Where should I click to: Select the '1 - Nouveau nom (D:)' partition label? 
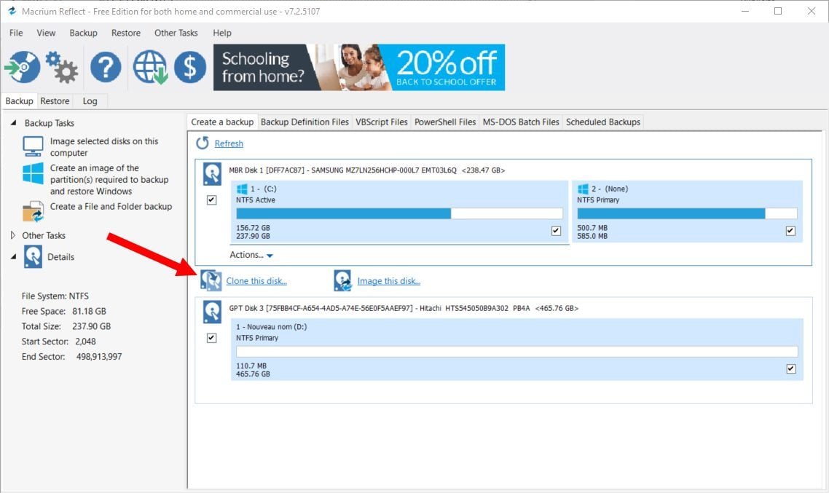click(x=271, y=326)
